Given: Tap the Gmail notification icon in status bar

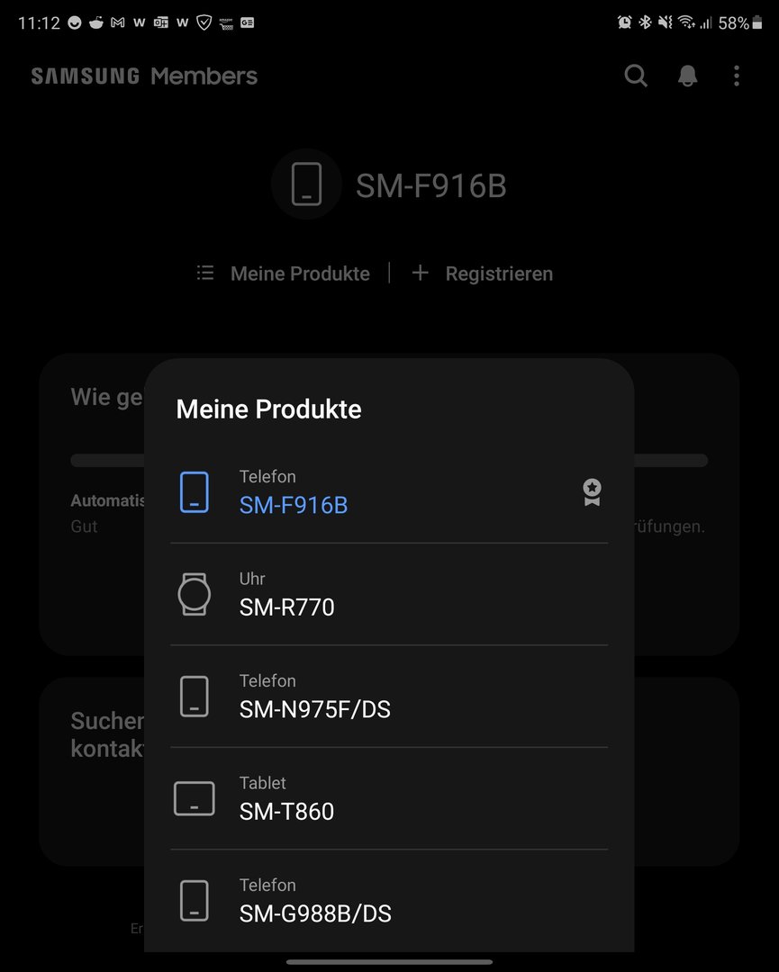Looking at the screenshot, I should (117, 22).
